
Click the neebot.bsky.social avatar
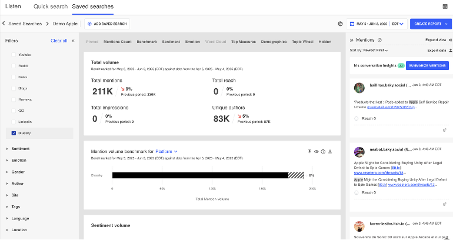point(359,152)
